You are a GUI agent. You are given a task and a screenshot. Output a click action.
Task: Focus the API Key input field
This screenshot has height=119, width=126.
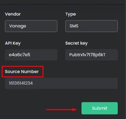coord(31,55)
